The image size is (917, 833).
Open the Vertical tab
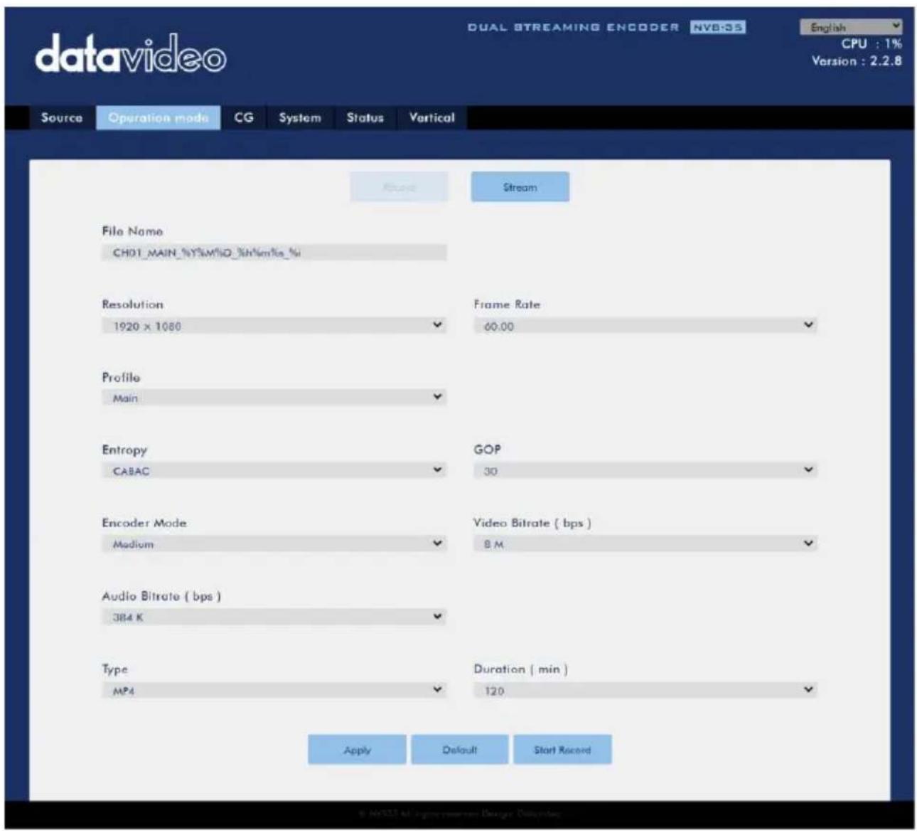point(431,118)
